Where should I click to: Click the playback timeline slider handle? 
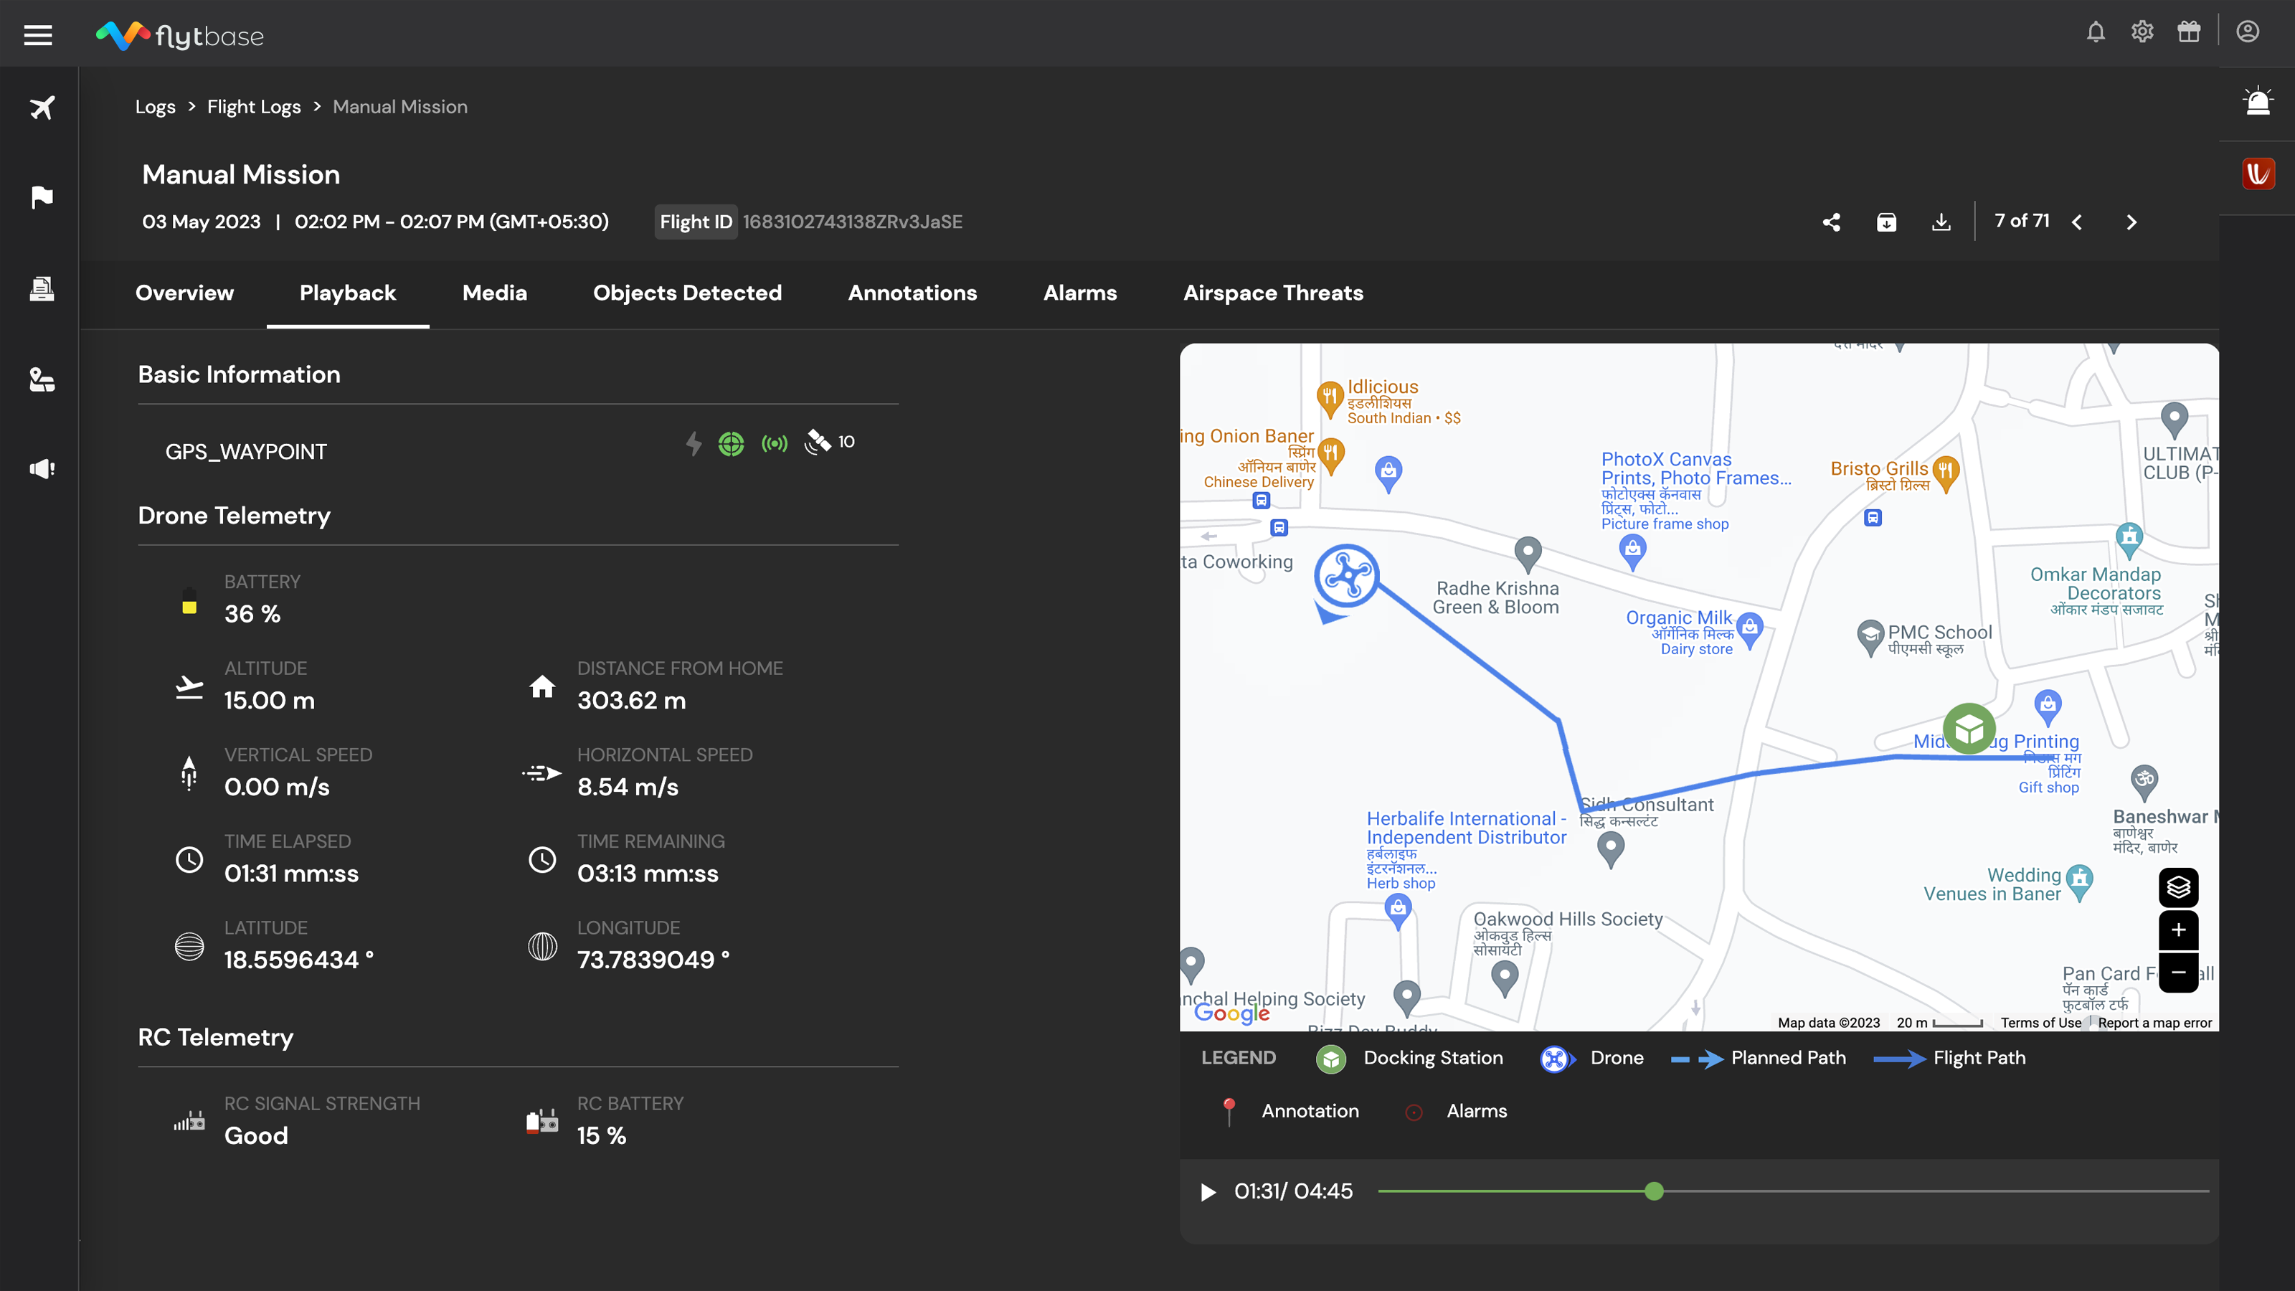click(1655, 1191)
